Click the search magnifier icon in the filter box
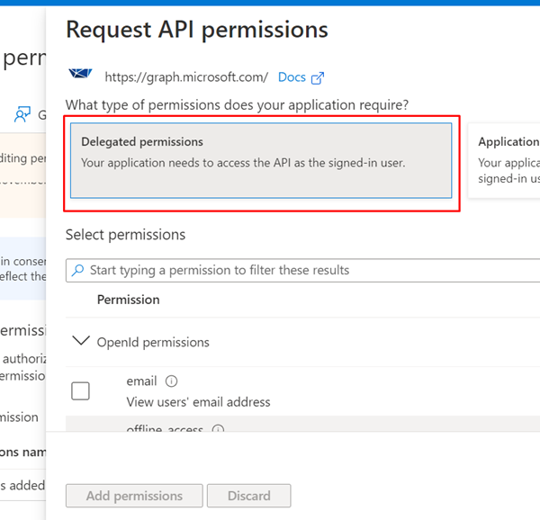540x520 pixels. (80, 270)
